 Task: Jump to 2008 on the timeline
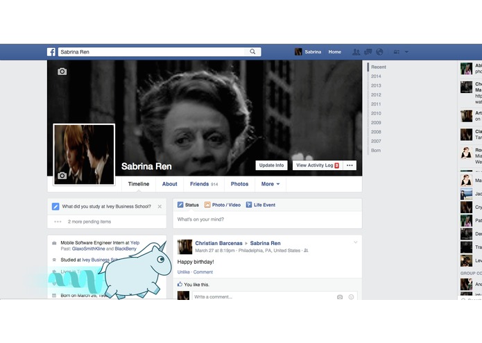point(376,132)
